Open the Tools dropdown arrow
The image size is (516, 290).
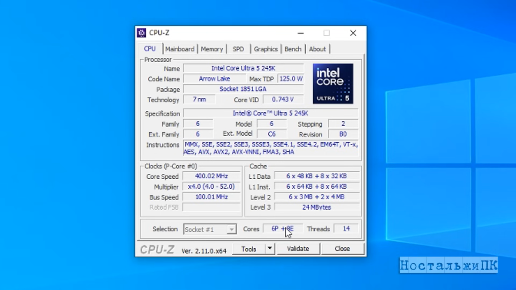pos(270,249)
